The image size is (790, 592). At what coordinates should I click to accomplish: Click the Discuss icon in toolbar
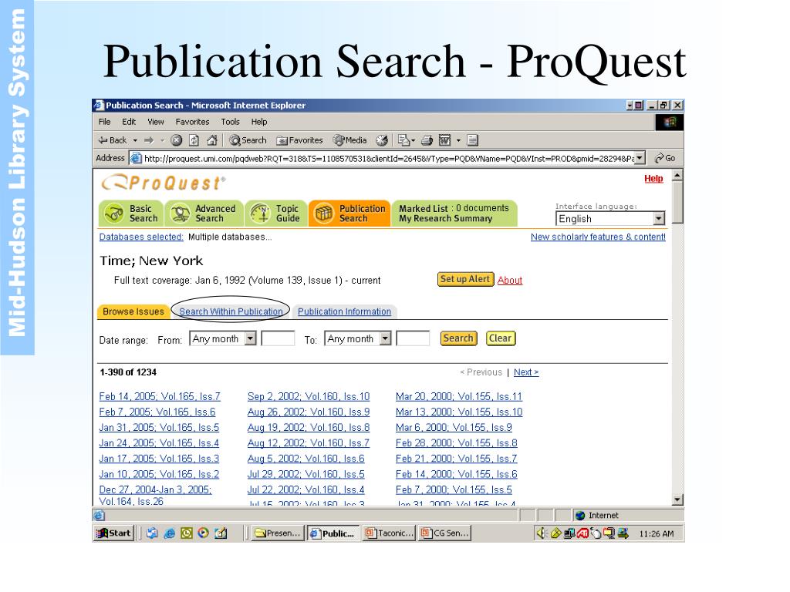coord(473,140)
